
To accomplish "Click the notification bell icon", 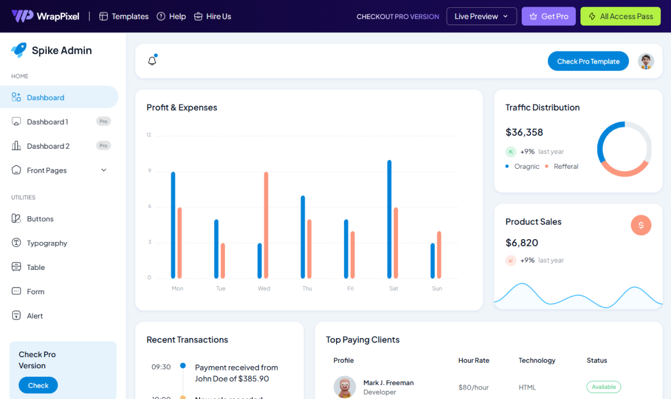I will (152, 61).
